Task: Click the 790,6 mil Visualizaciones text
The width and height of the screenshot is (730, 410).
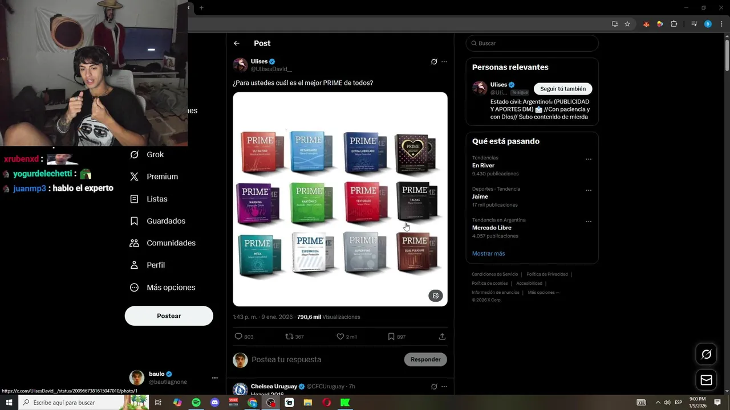Action: coord(328,317)
